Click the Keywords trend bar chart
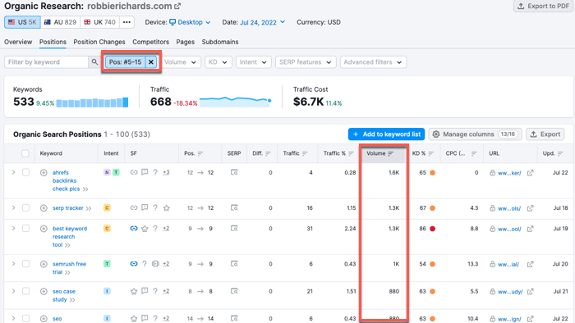The height and width of the screenshot is (323, 575). (x=92, y=102)
